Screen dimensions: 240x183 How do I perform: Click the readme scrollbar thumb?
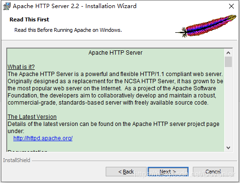[x=228, y=62]
